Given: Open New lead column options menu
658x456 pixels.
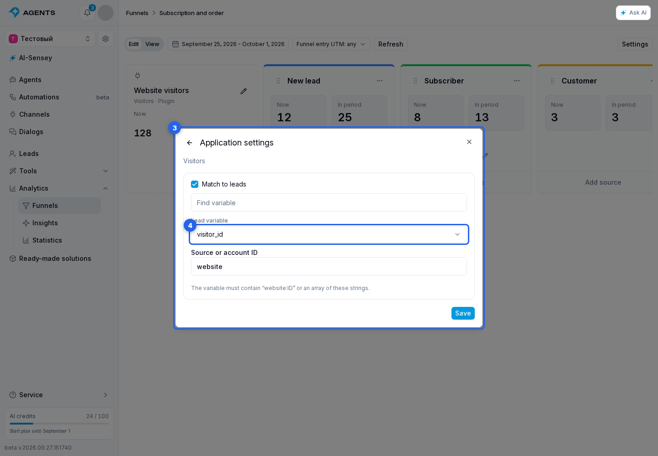Looking at the screenshot, I should (x=380, y=81).
